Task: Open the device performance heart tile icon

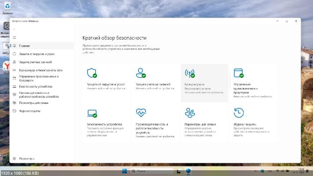Action: point(141,113)
